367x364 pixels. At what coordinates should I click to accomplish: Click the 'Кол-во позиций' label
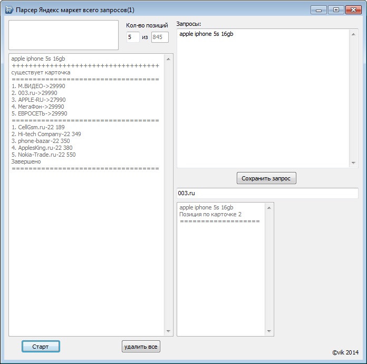tap(147, 25)
